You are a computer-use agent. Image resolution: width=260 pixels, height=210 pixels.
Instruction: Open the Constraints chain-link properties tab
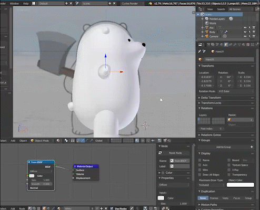231,45
